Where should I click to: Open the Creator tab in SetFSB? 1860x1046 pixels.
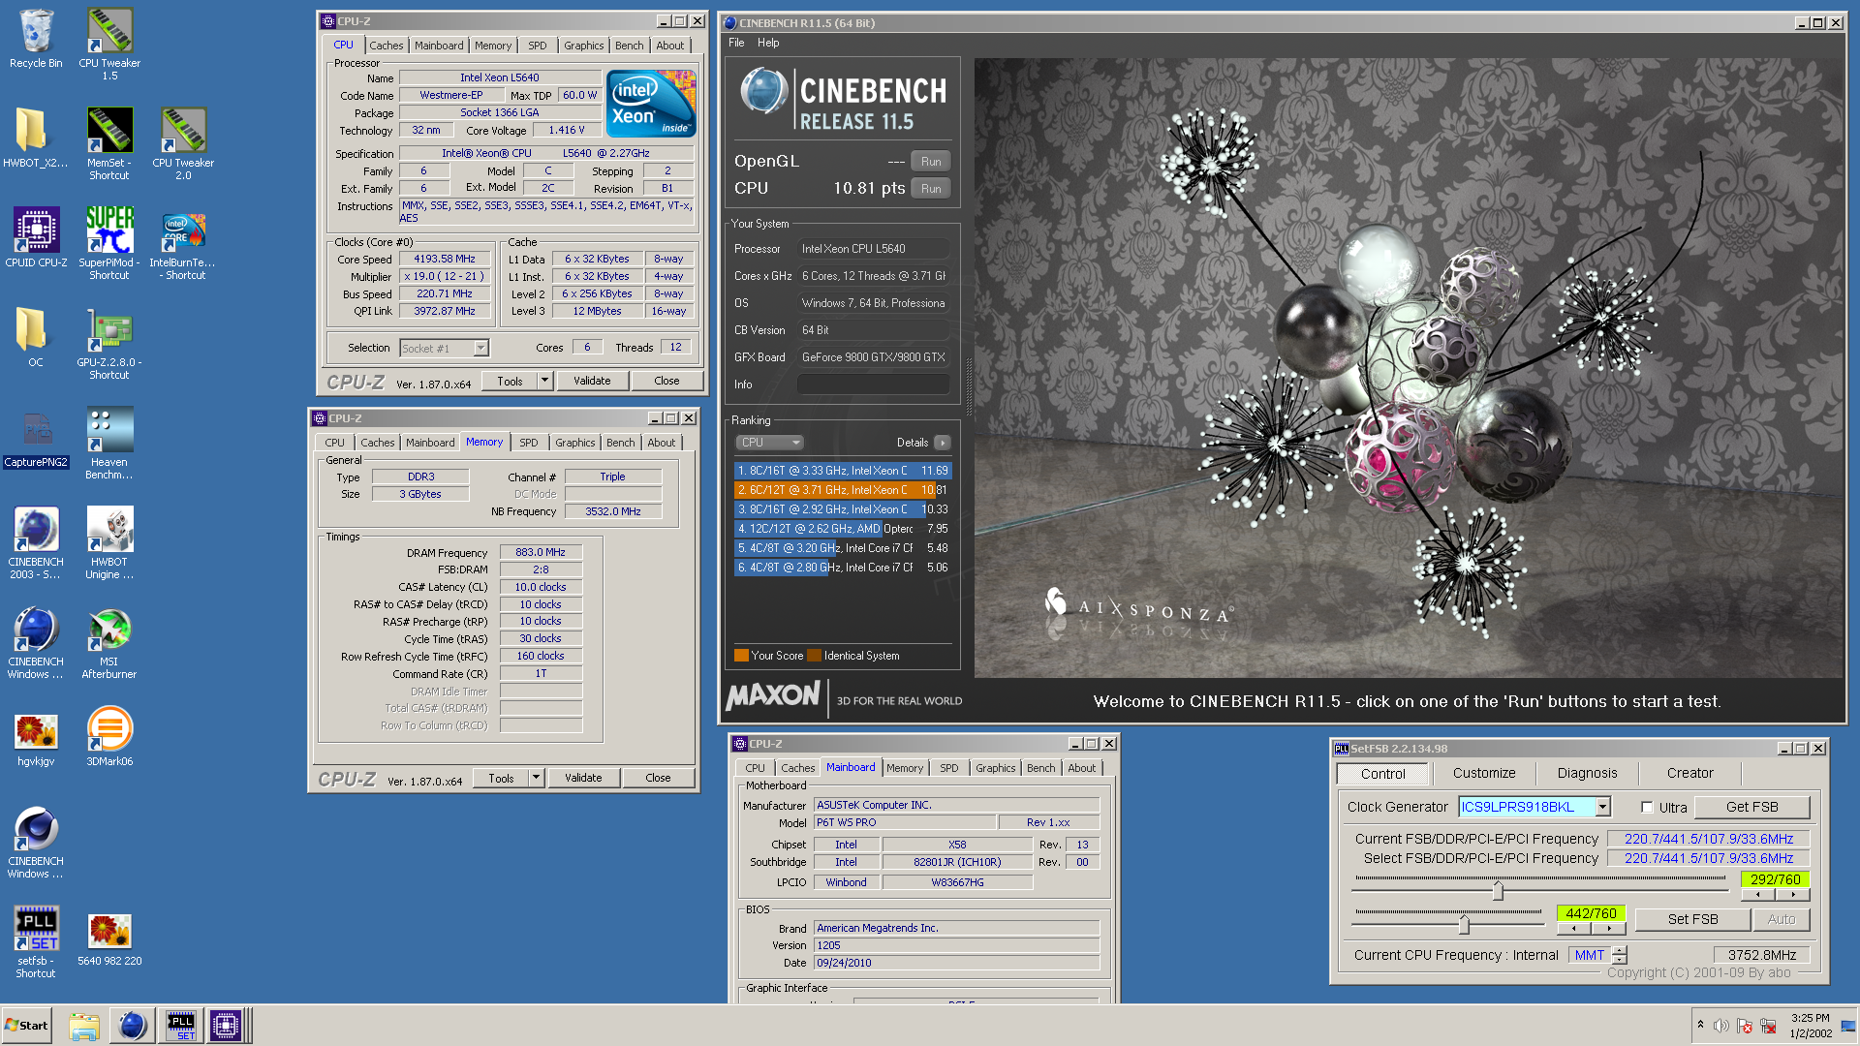(x=1689, y=773)
